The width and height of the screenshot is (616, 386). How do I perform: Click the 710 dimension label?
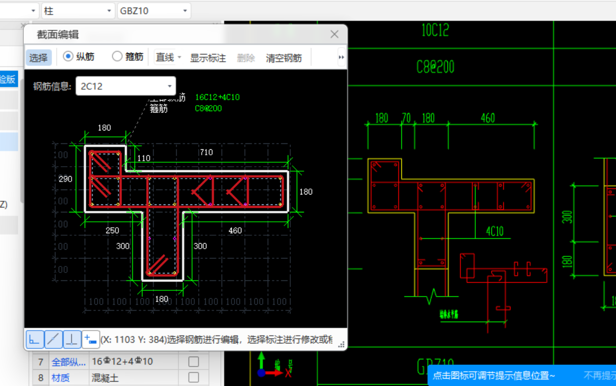point(206,152)
